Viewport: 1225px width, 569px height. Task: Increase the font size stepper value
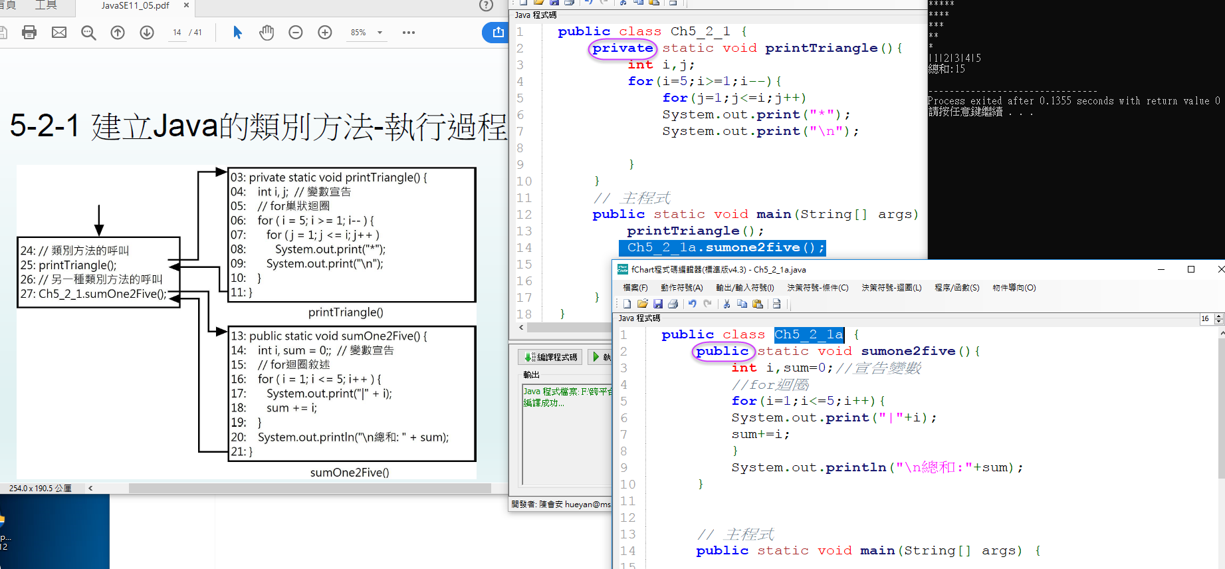(x=1219, y=316)
